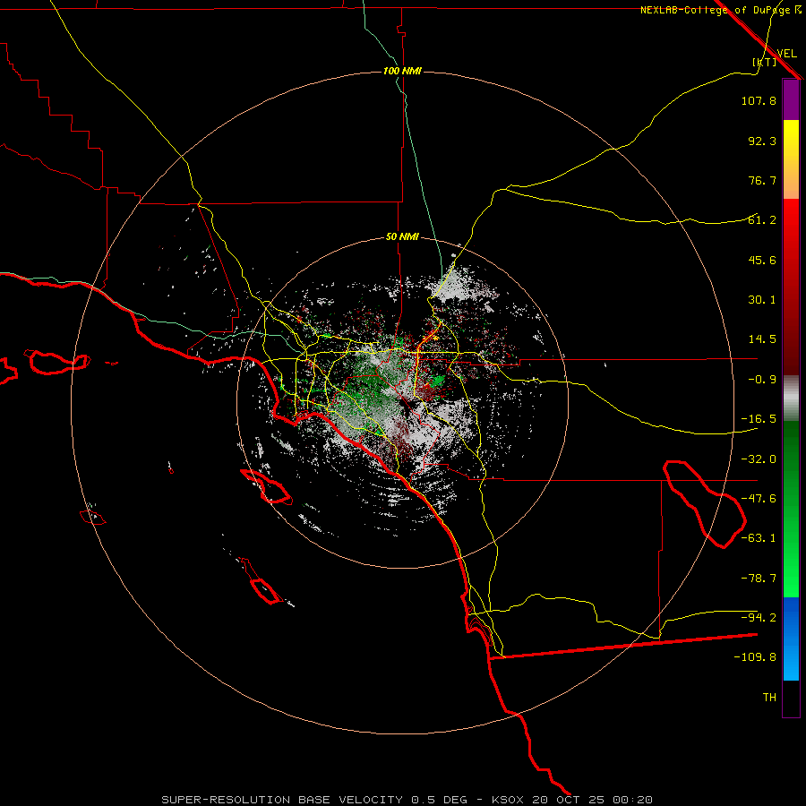Click the 61.2 value on the scale
The width and height of the screenshot is (806, 806).
point(762,220)
